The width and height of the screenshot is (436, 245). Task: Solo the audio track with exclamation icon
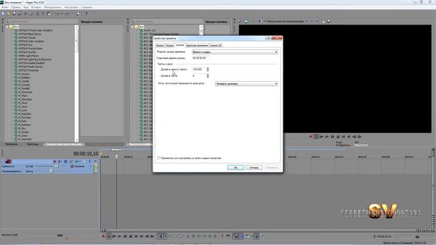[x=89, y=161]
